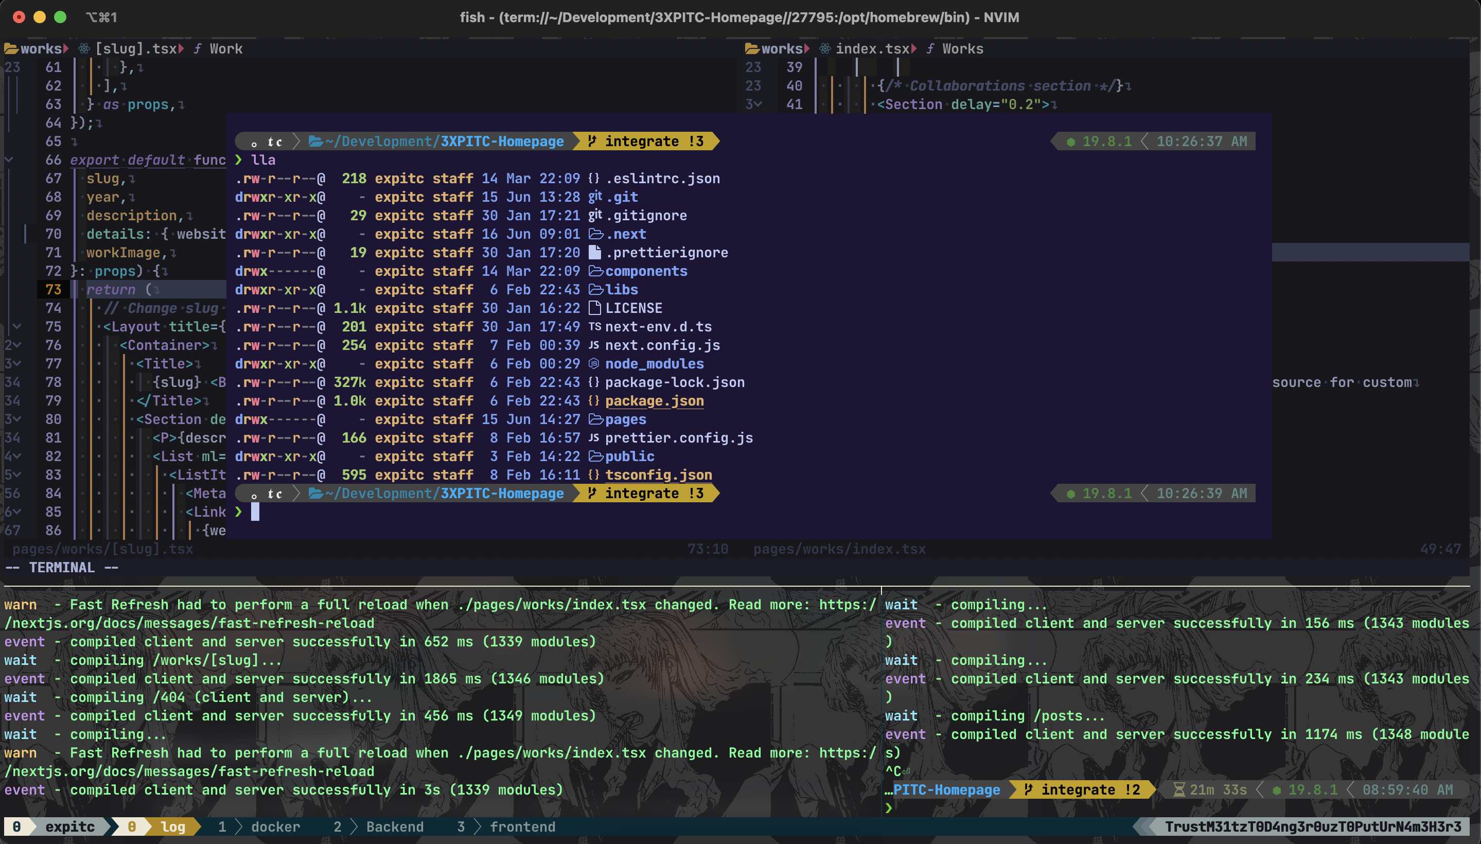The image size is (1481, 844).
Task: Click the works folder icon in right breadcrumb
Action: (x=752, y=49)
